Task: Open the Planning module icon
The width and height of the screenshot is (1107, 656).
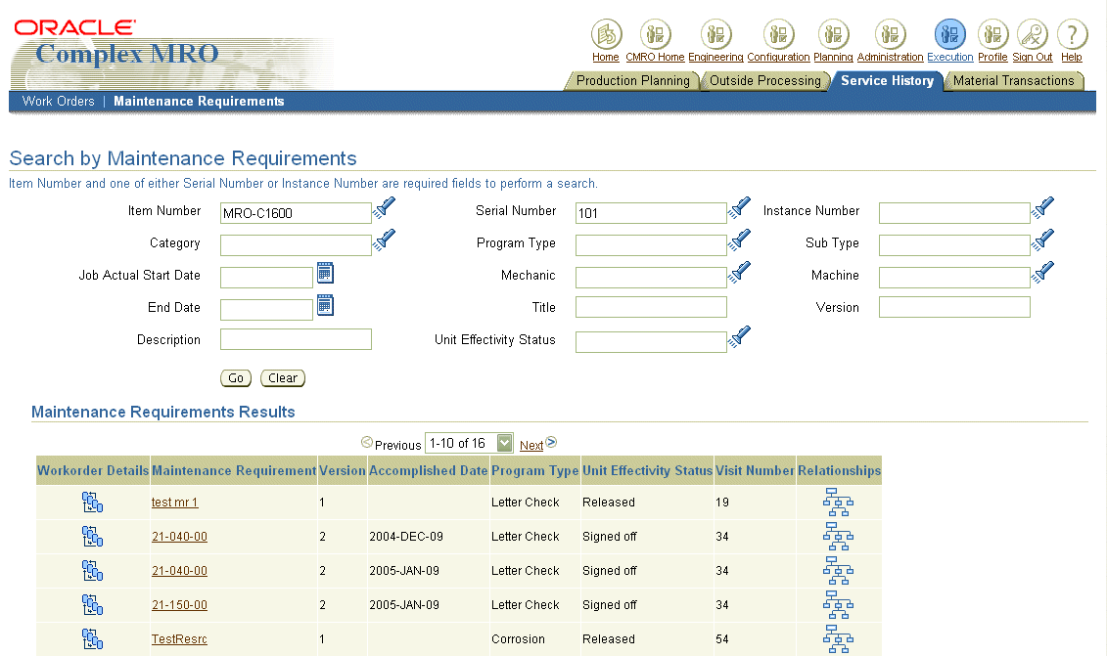Action: pyautogui.click(x=833, y=34)
